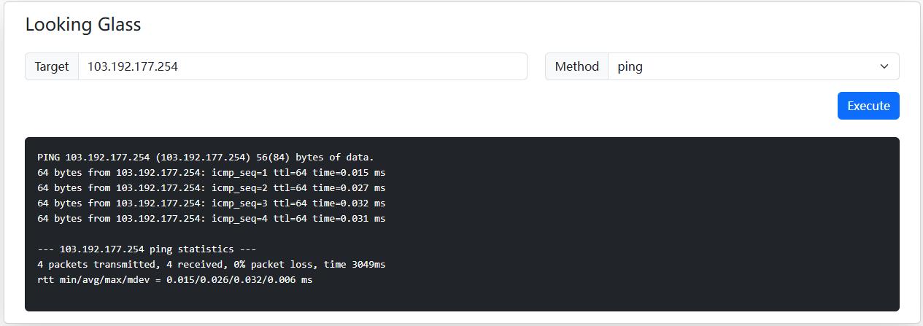Click the ping statistics separator line
This screenshot has width=923, height=326.
[x=147, y=249]
